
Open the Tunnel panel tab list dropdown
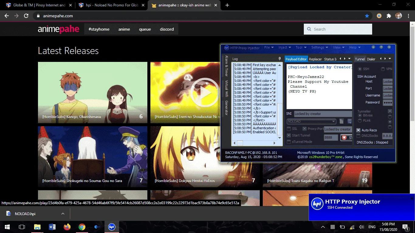click(389, 59)
